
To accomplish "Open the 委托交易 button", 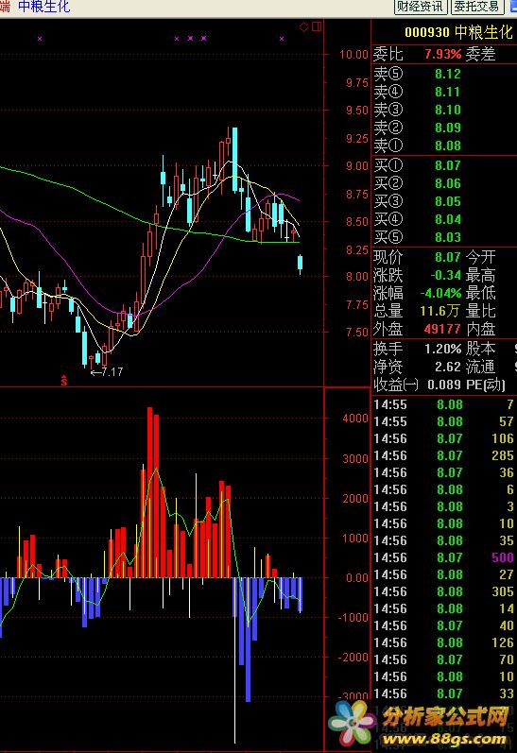I will 476,7.
